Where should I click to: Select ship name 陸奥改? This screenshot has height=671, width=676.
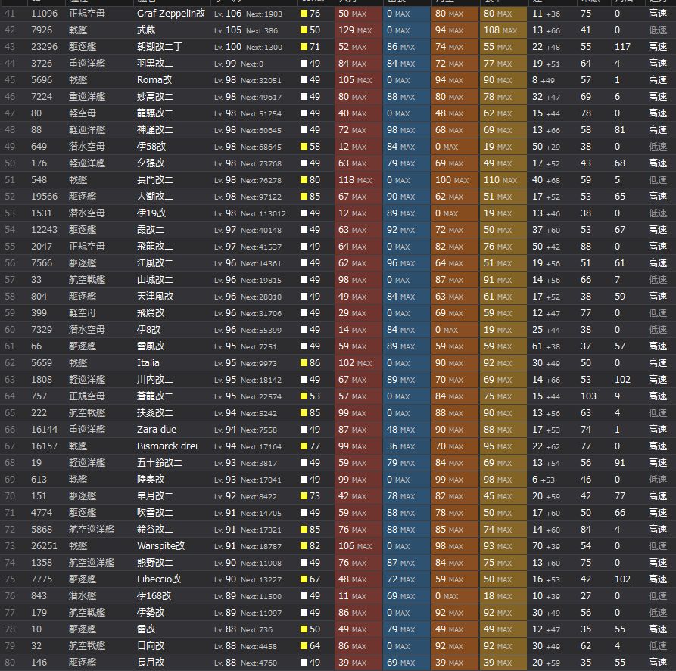pyautogui.click(x=151, y=480)
